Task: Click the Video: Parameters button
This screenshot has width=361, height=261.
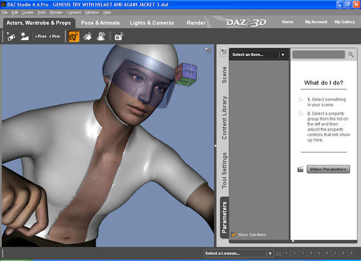Action: click(328, 169)
